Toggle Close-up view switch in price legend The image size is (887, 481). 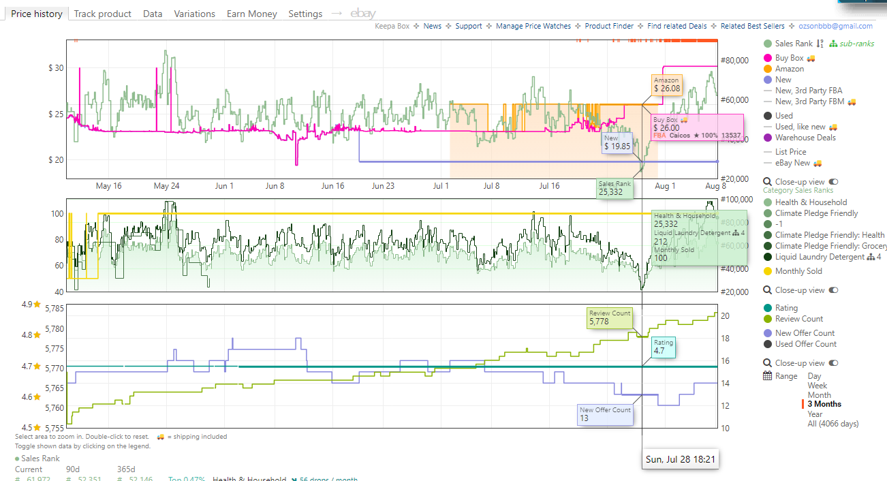click(834, 182)
